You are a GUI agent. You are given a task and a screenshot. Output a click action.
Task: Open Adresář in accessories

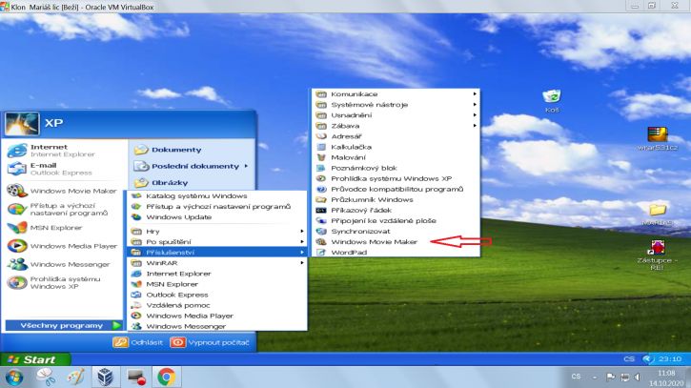click(x=396, y=136)
